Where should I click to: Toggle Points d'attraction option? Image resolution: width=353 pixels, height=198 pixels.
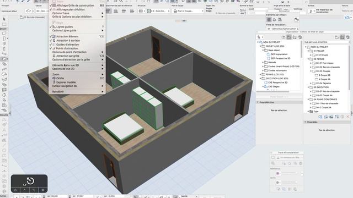[x=67, y=48]
